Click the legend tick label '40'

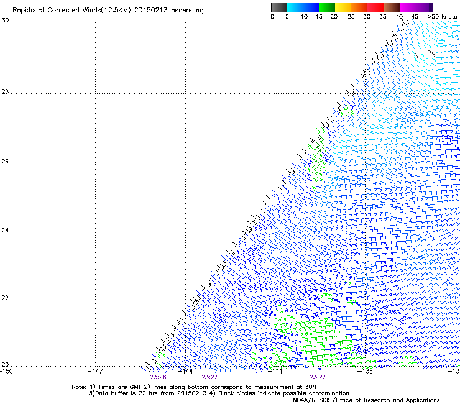click(399, 17)
